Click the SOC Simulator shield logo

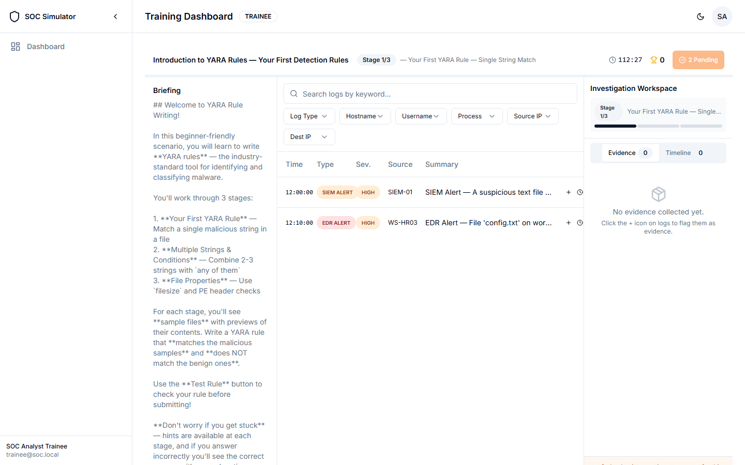tap(14, 17)
